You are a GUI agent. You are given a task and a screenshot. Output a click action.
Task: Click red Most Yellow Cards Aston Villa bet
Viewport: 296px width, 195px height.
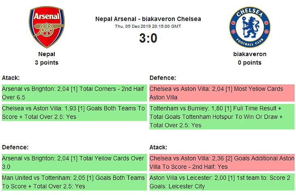222,93
